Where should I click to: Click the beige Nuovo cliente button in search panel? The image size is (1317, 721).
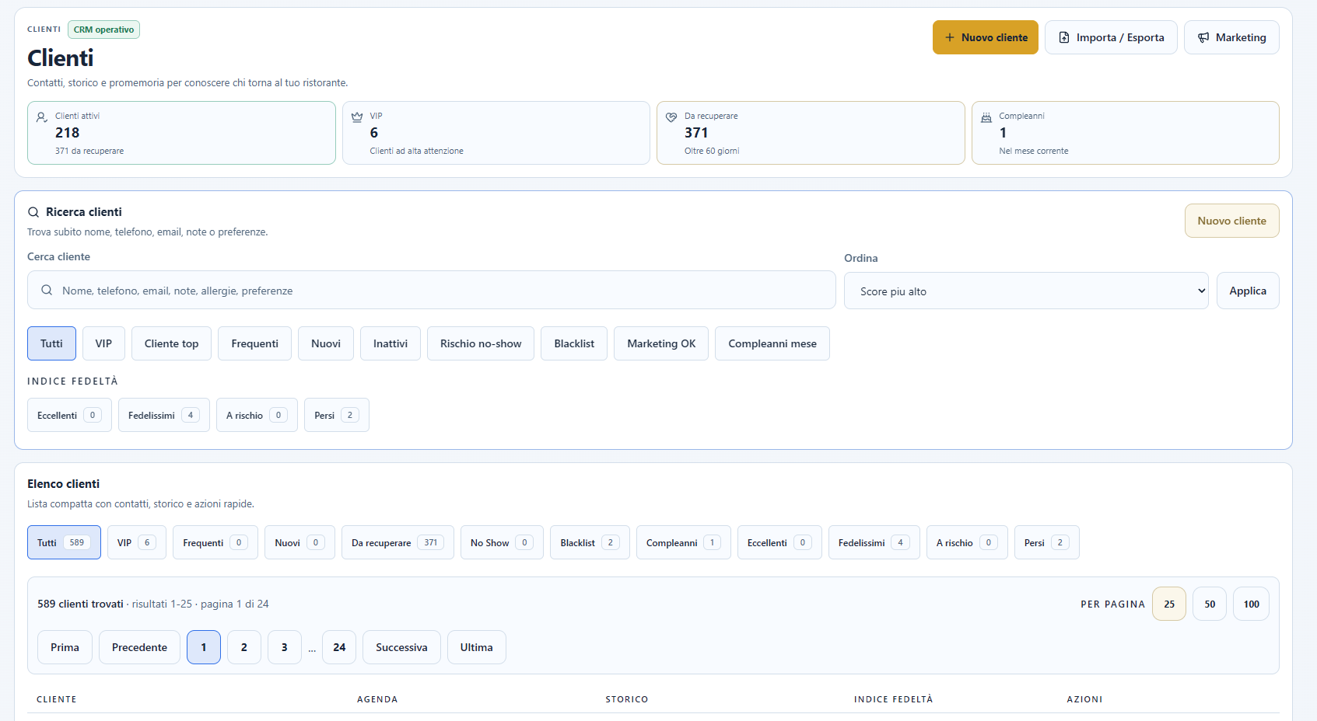coord(1232,221)
